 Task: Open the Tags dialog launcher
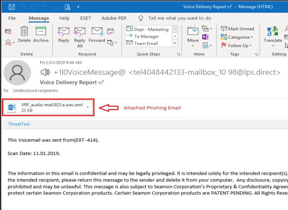[x=257, y=54]
